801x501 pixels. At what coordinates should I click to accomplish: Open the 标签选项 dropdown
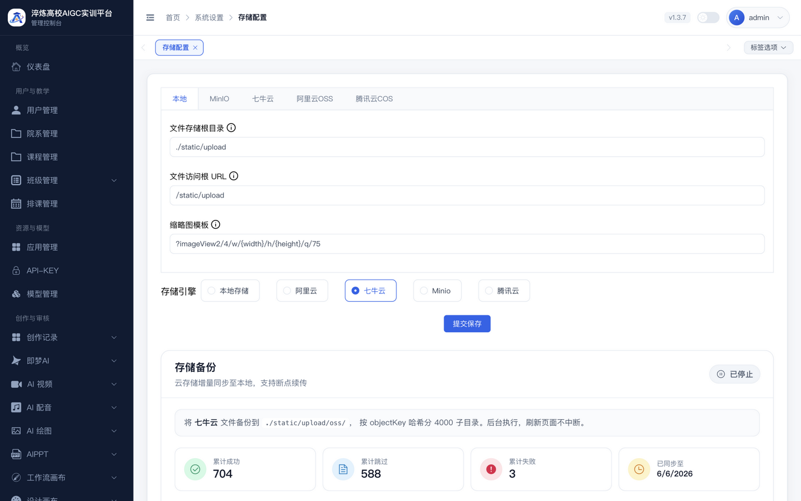pos(768,47)
